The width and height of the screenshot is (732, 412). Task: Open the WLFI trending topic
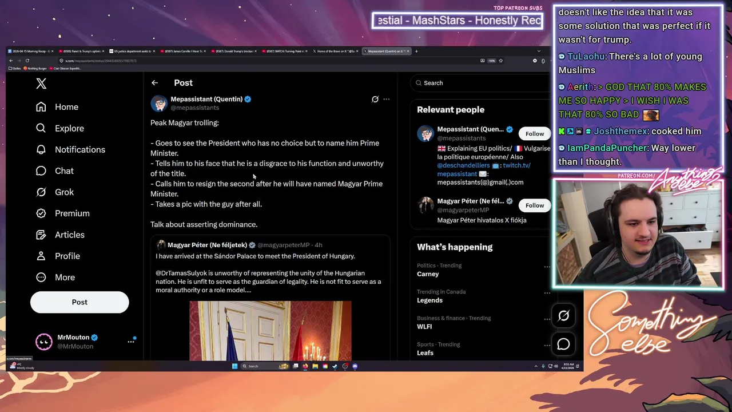(x=424, y=327)
